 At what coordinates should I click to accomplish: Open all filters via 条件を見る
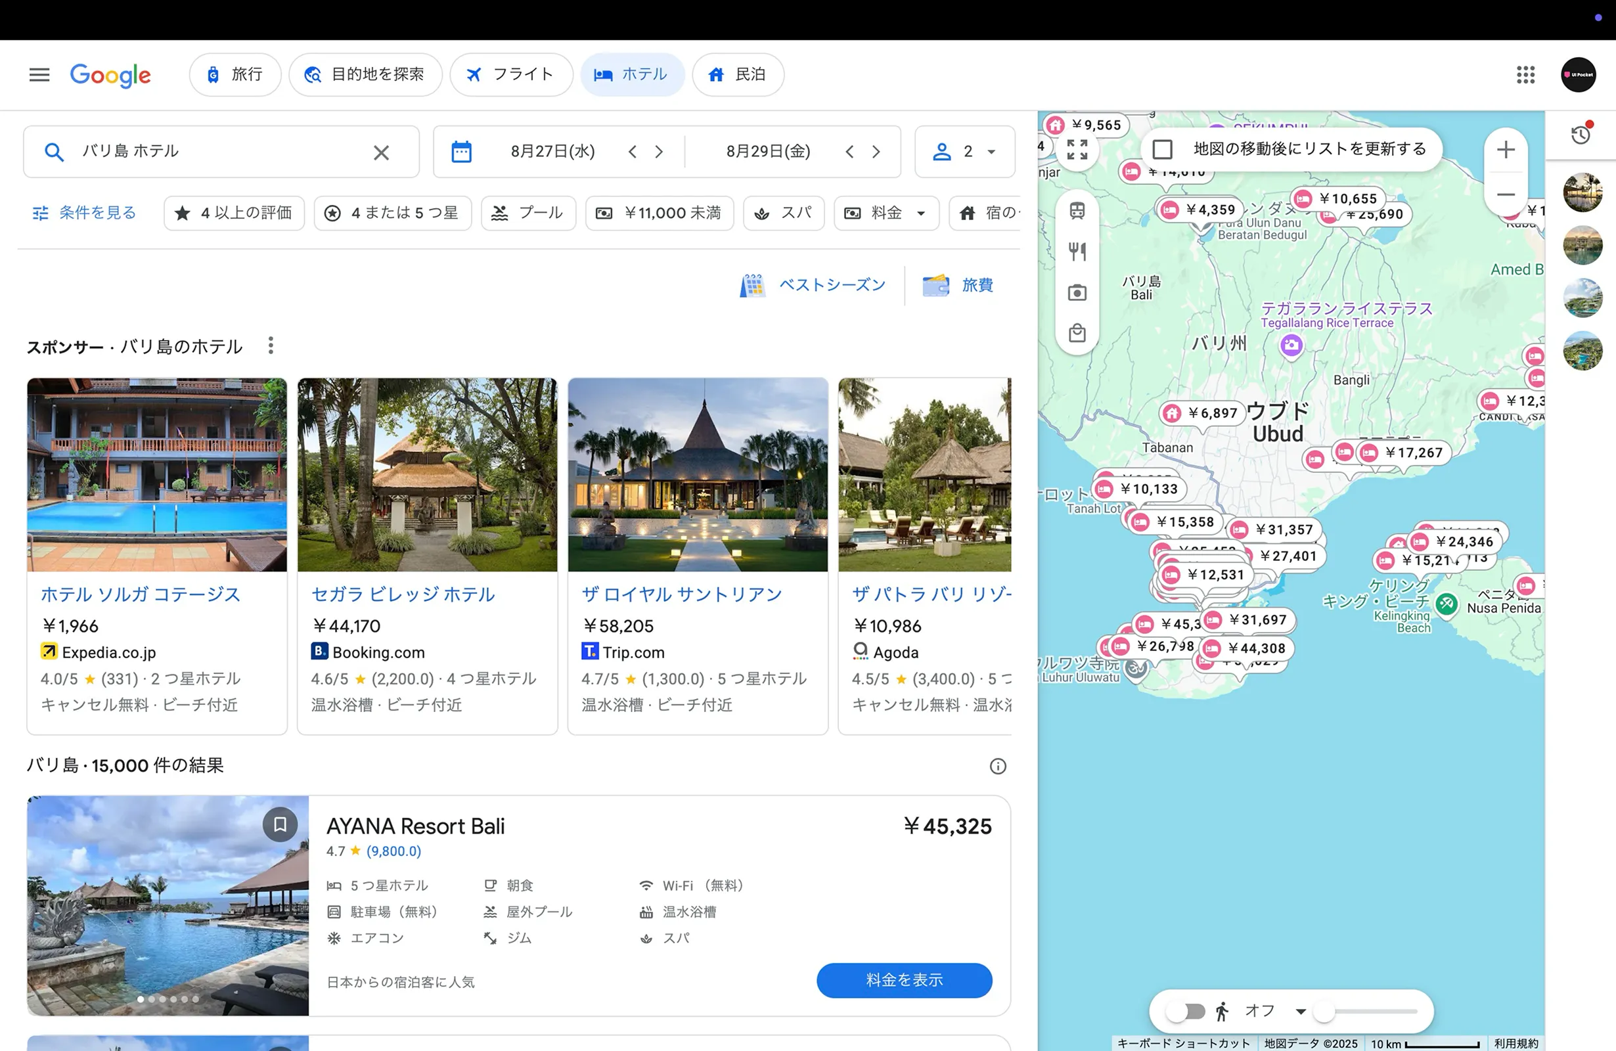point(84,213)
